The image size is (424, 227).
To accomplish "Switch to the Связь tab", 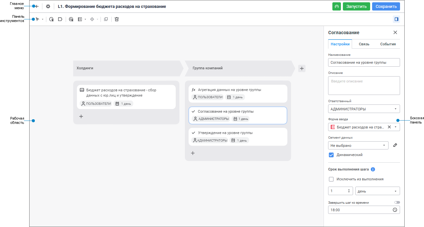I will (364, 44).
